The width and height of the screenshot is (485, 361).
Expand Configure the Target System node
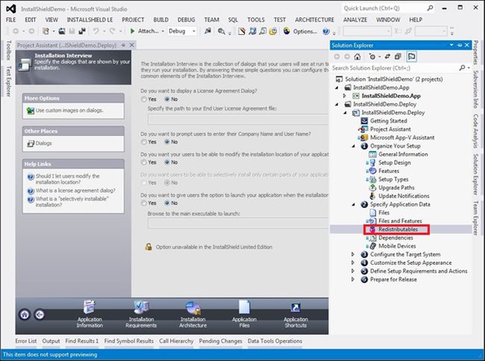pos(354,254)
